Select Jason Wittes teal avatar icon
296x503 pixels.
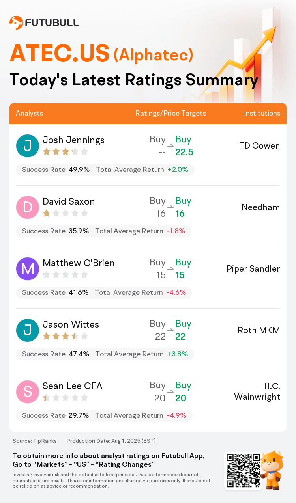pos(28,330)
